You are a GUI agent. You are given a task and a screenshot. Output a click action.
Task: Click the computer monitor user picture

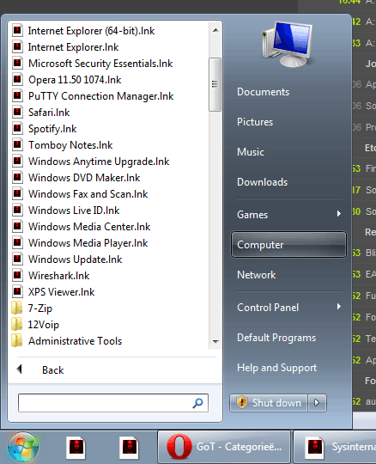pos(288,44)
